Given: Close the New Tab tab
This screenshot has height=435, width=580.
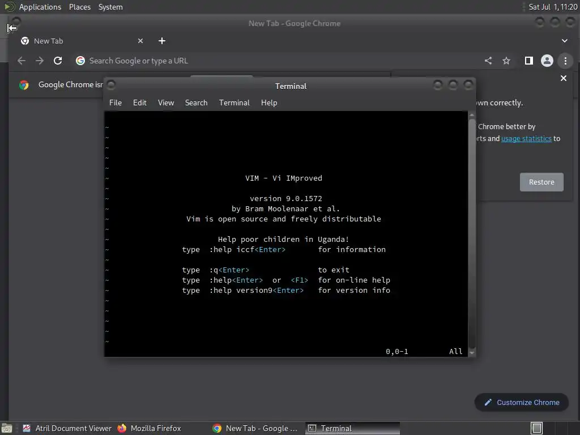Looking at the screenshot, I should 140,41.
